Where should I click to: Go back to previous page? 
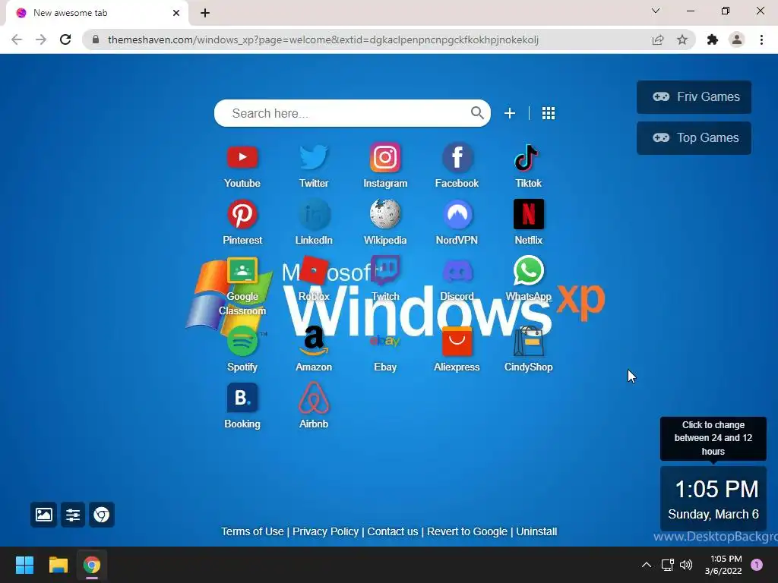click(x=17, y=39)
